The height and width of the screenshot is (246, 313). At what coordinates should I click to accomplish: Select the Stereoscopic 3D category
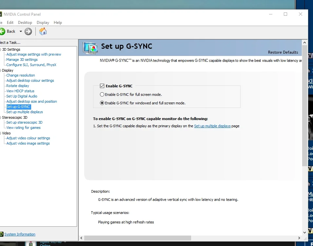pyautogui.click(x=14, y=117)
